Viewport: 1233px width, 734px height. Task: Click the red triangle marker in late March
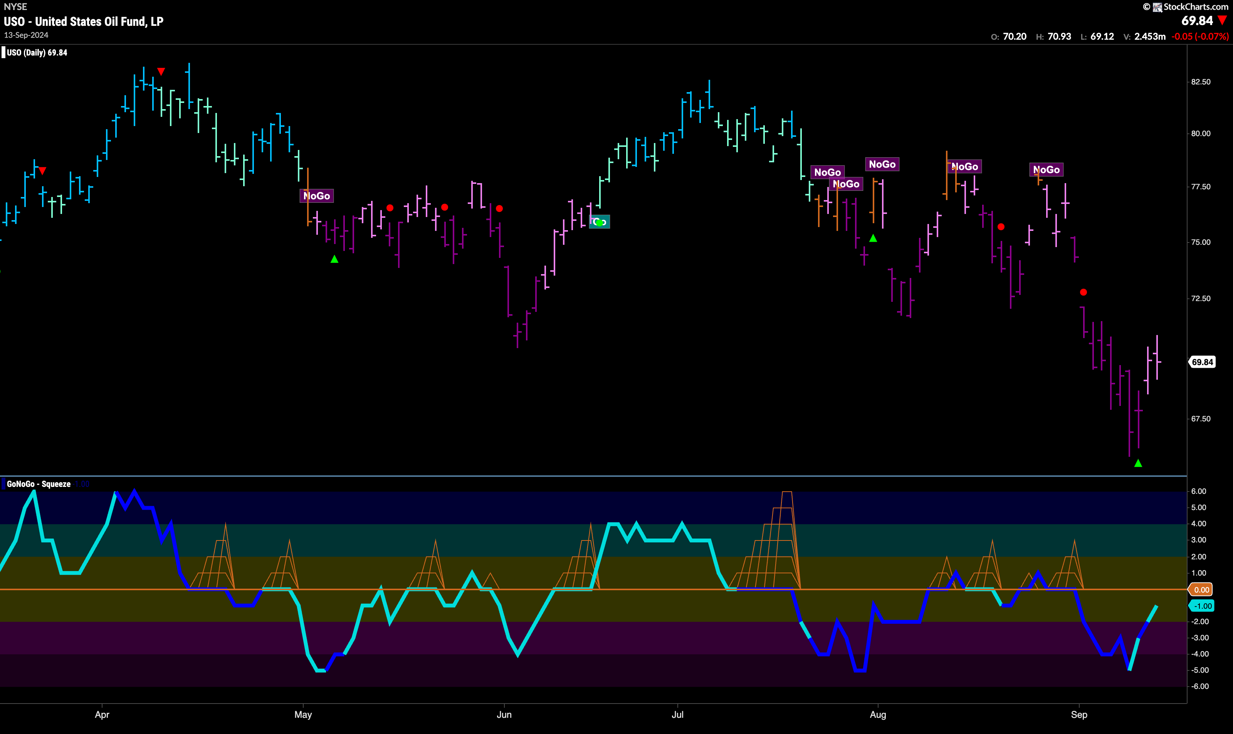click(42, 171)
